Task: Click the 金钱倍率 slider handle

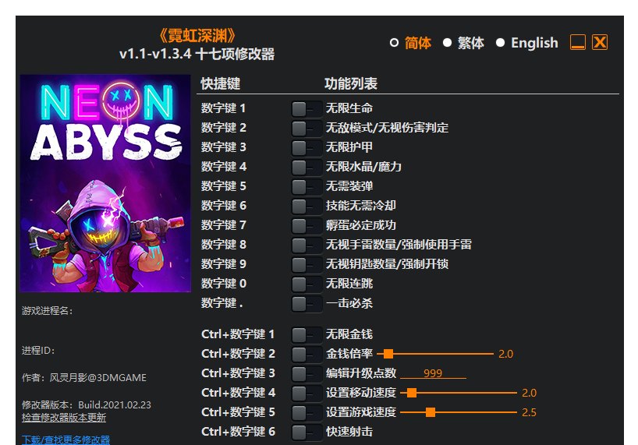Action: tap(388, 354)
